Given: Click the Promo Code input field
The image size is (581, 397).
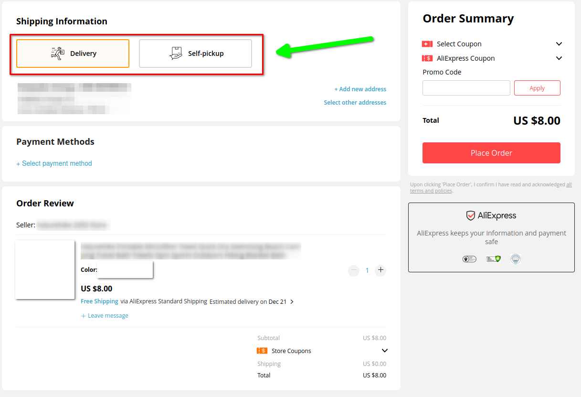Looking at the screenshot, I should (466, 88).
